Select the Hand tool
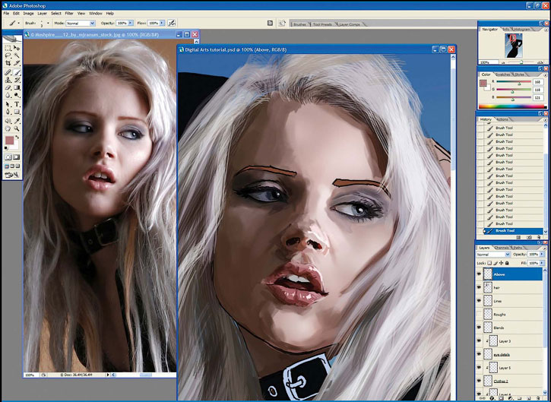551x402 pixels. 8,128
